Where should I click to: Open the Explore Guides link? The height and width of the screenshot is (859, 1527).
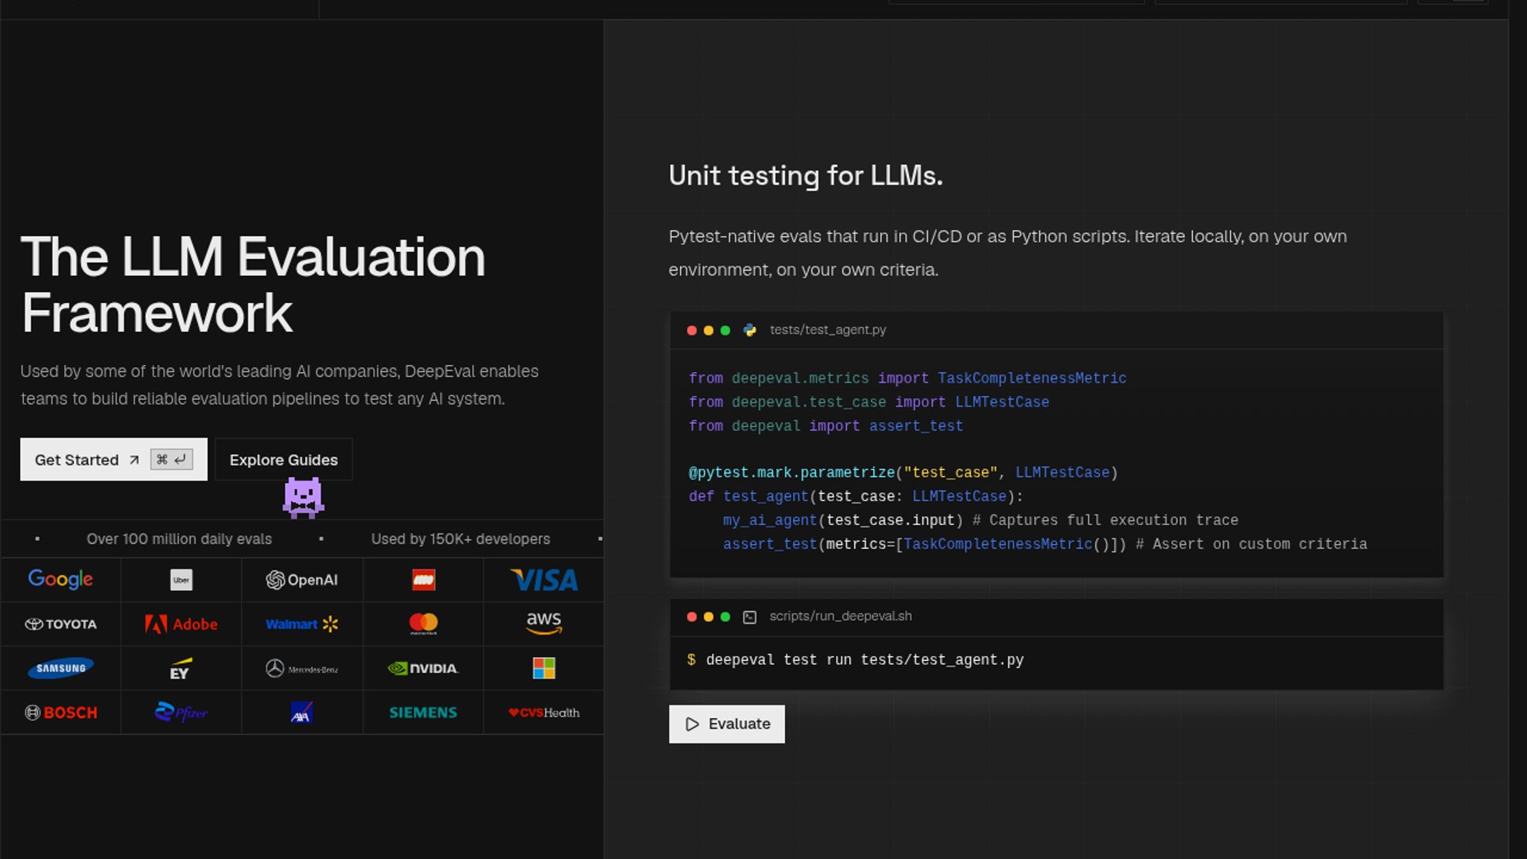tap(283, 460)
